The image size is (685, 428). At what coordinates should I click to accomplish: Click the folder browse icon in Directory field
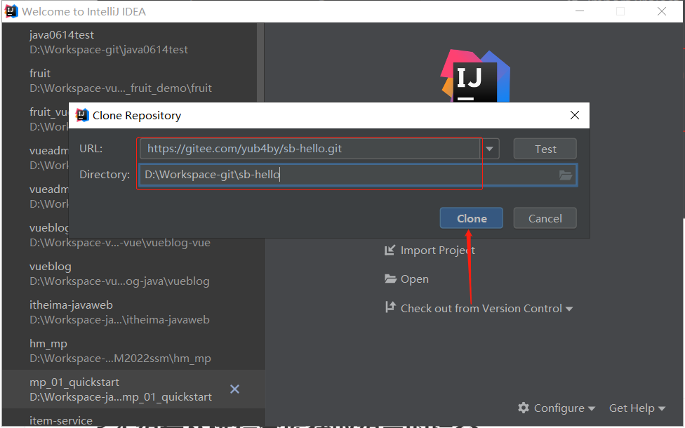[566, 175]
